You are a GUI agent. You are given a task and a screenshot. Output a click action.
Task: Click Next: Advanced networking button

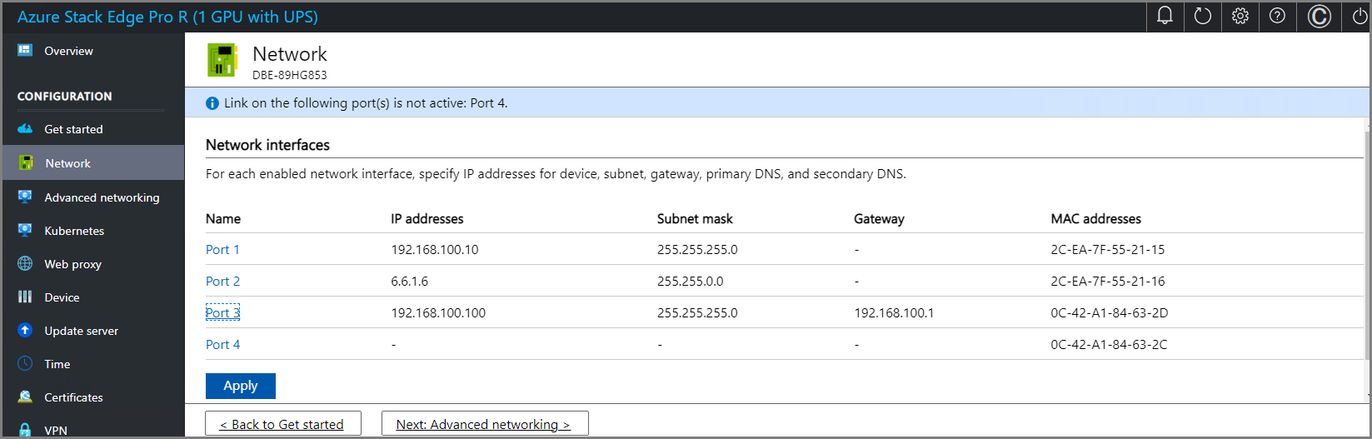click(x=484, y=424)
